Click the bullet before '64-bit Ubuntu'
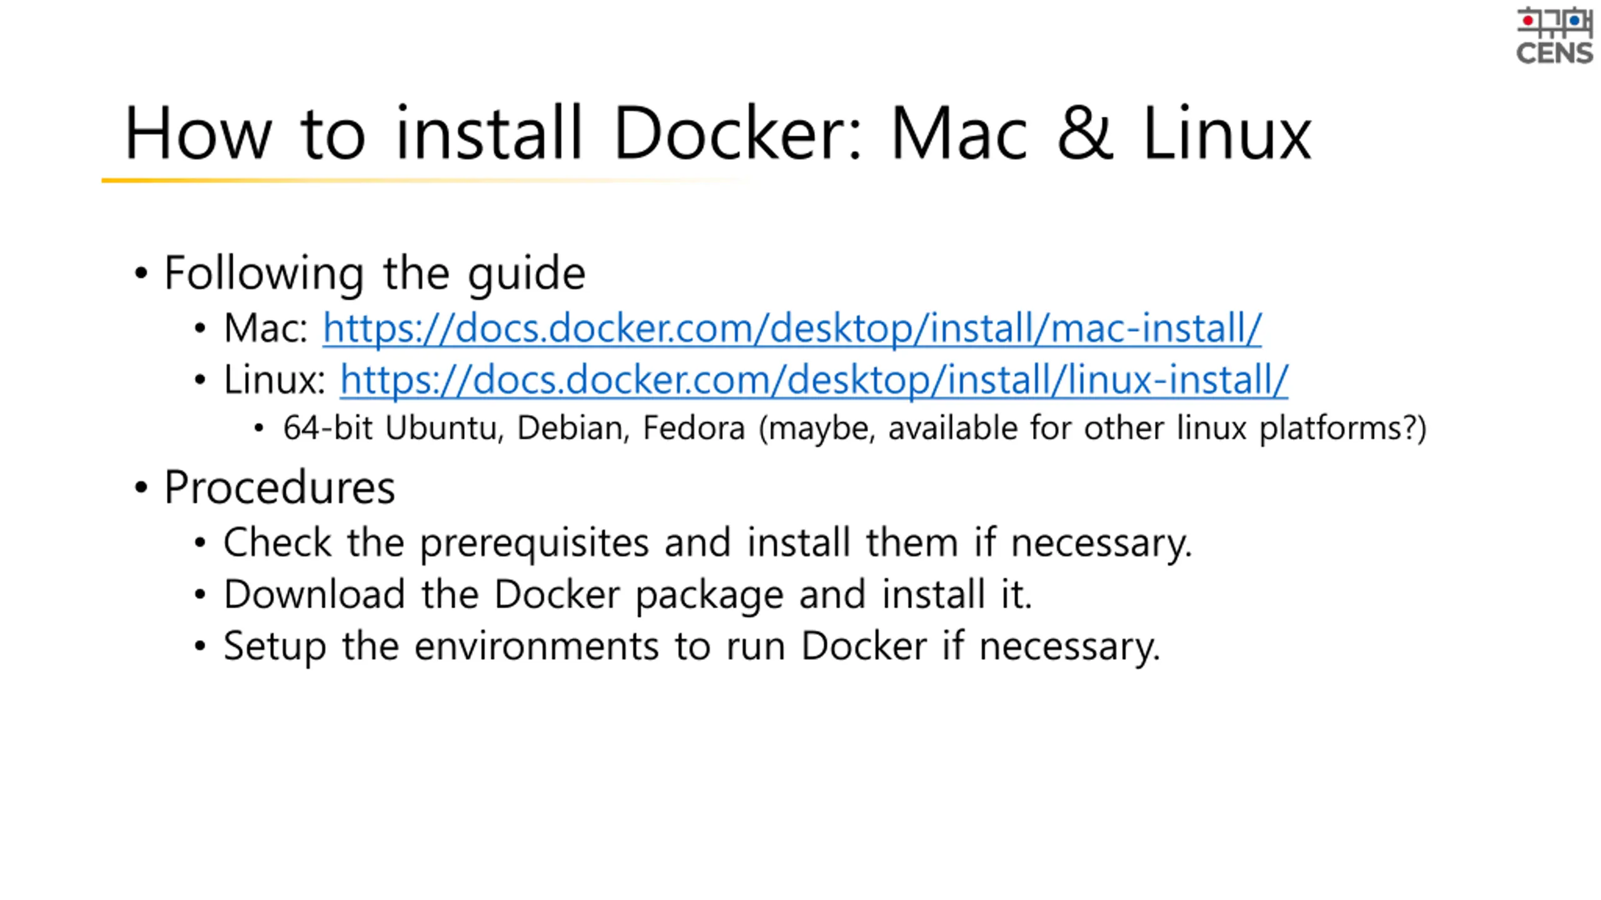Viewport: 1601px width, 900px height. (260, 429)
